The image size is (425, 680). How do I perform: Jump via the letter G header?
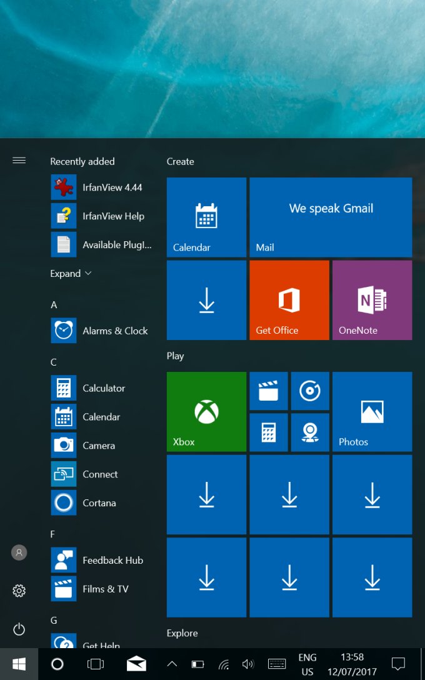(54, 621)
